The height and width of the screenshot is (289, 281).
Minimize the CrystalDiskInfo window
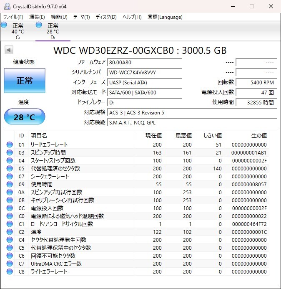233,6
